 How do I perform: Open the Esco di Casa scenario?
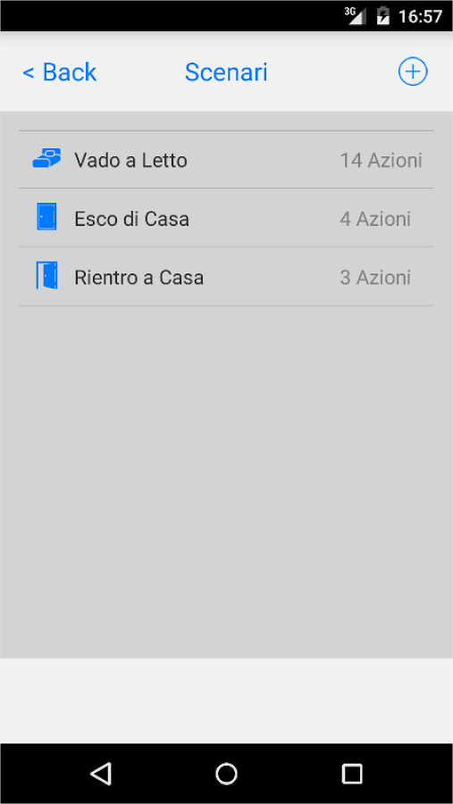pos(226,218)
